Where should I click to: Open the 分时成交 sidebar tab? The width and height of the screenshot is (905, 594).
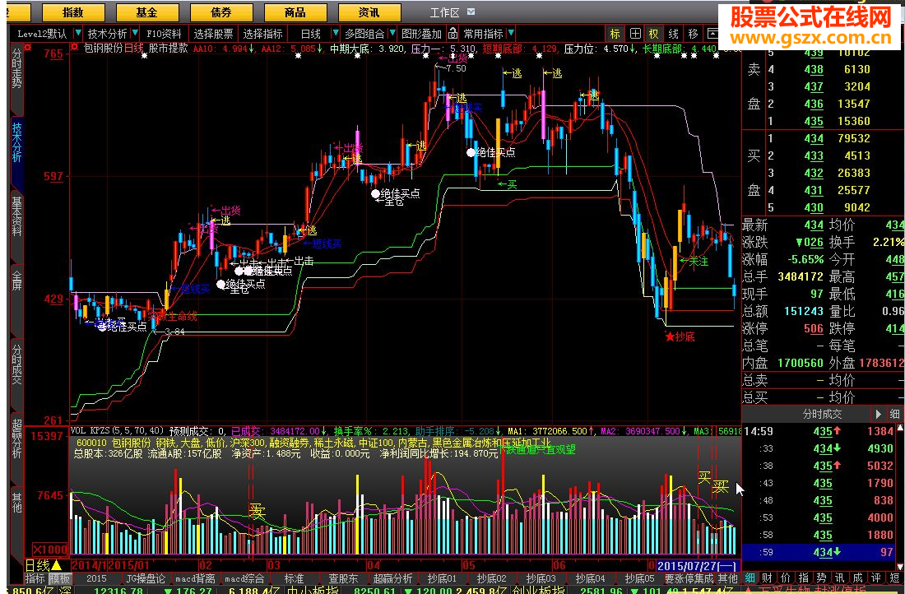point(16,366)
